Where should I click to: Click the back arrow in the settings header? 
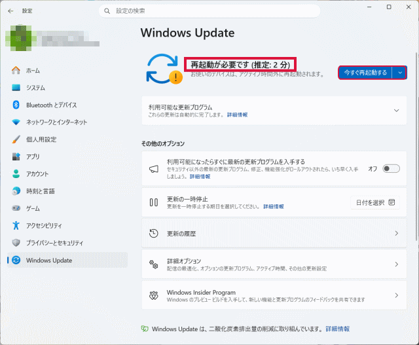[x=10, y=11]
